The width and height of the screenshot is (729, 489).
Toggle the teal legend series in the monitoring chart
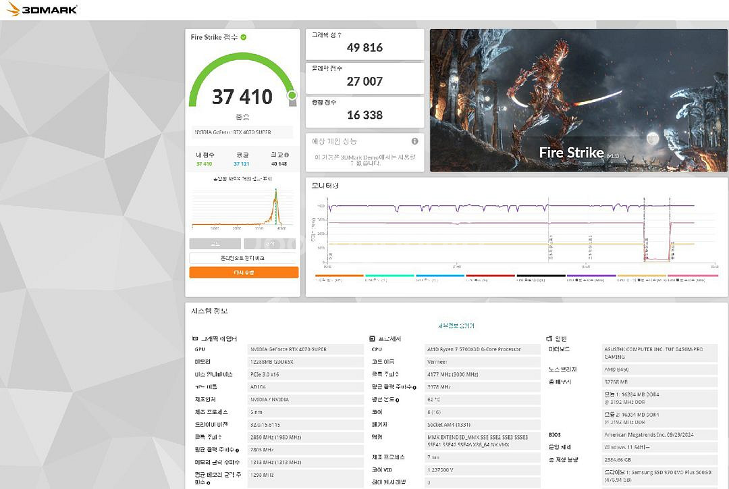point(389,276)
